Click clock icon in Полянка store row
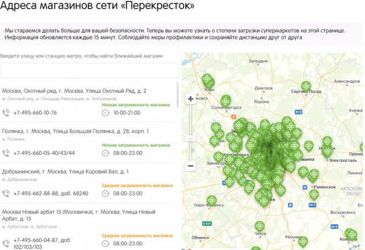Viewport: 365px width, 250px height. pos(106,153)
